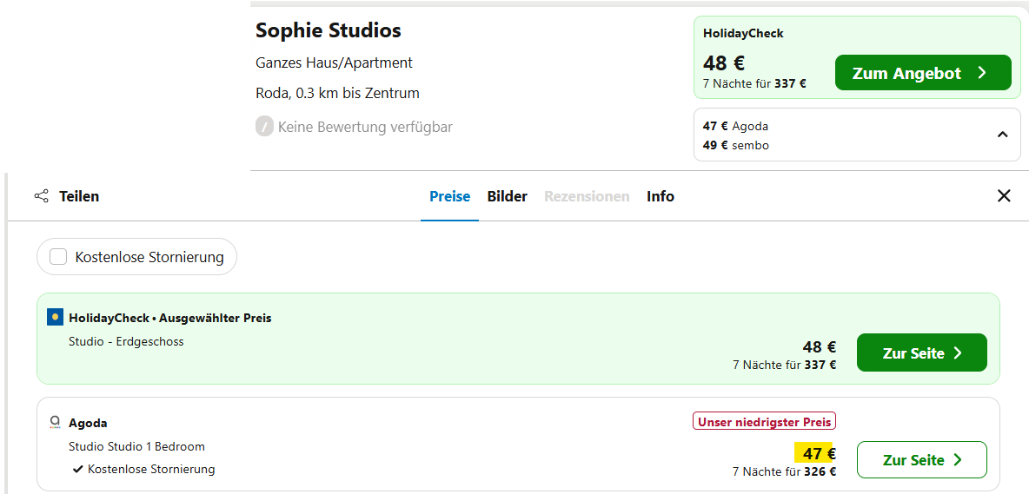This screenshot has height=494, width=1029.
Task: Click the gray rating badge icon
Action: click(x=264, y=127)
